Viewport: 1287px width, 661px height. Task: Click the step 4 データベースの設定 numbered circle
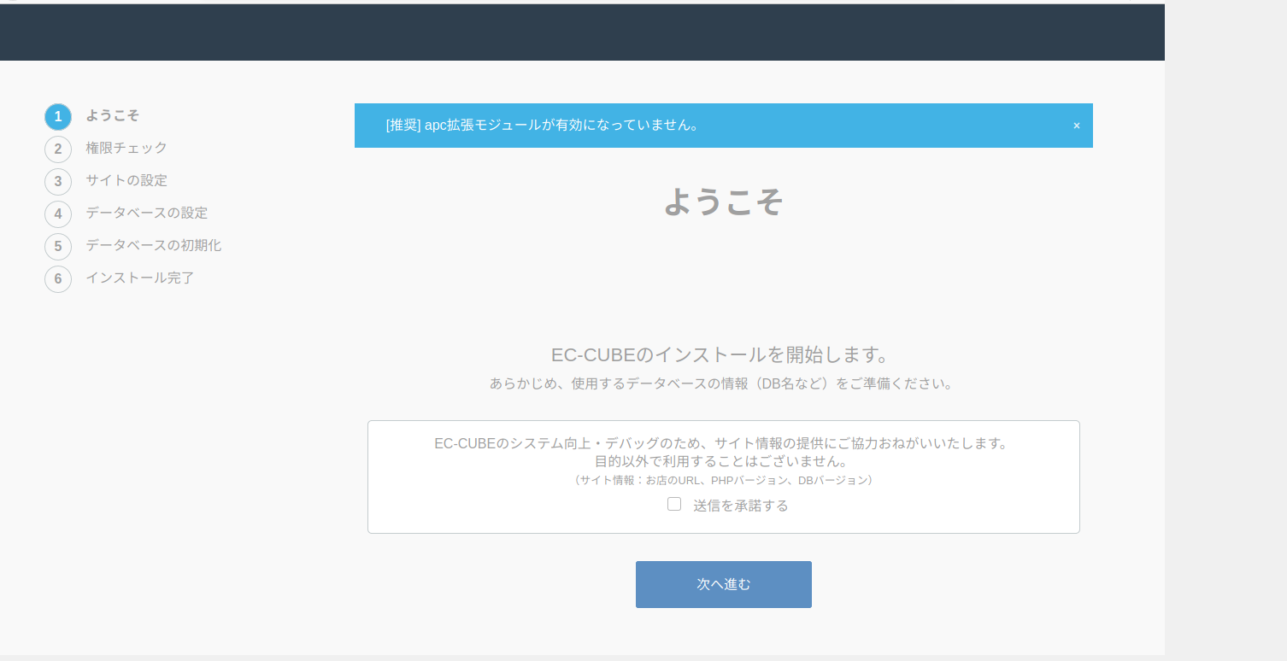tap(57, 214)
